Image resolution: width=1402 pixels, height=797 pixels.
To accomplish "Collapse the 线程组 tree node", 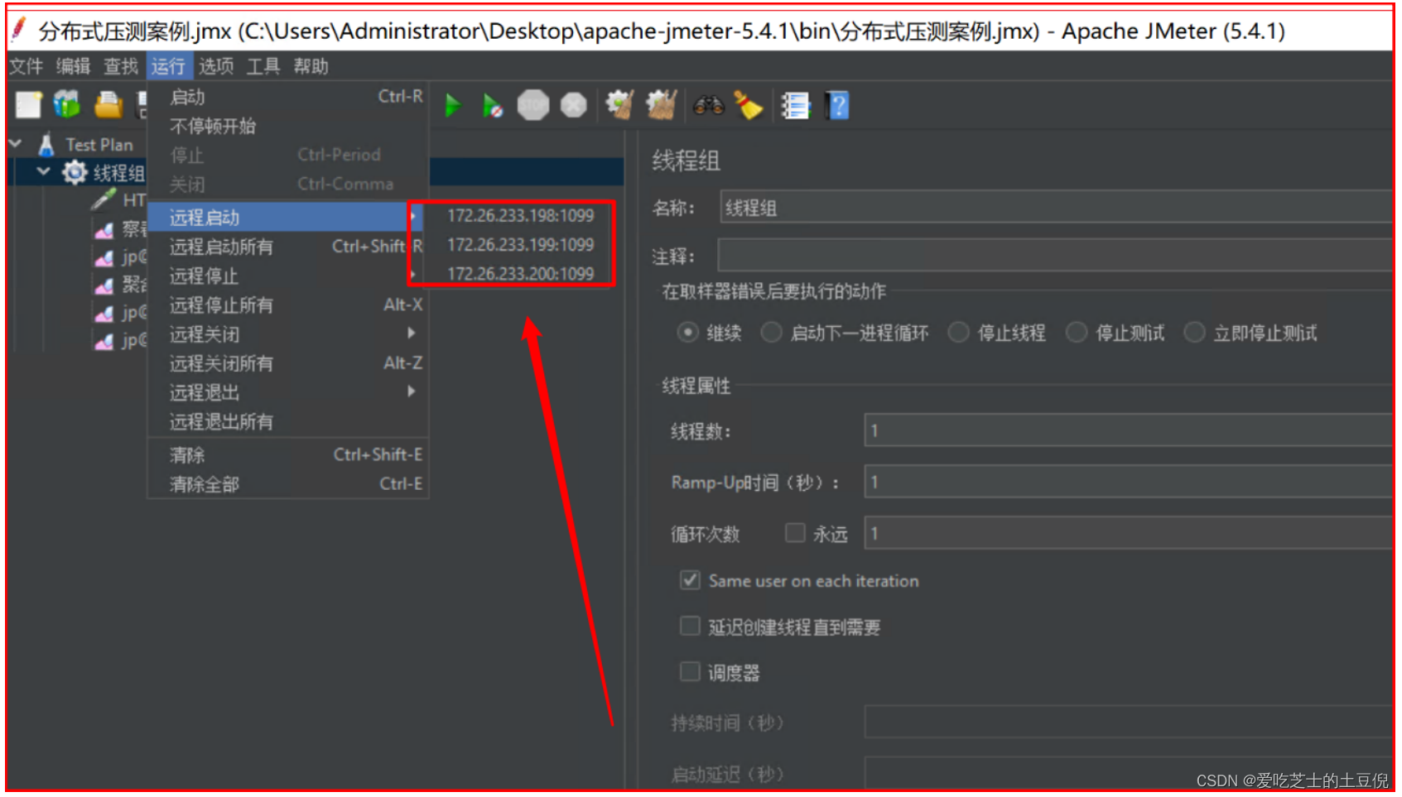I will pyautogui.click(x=44, y=172).
